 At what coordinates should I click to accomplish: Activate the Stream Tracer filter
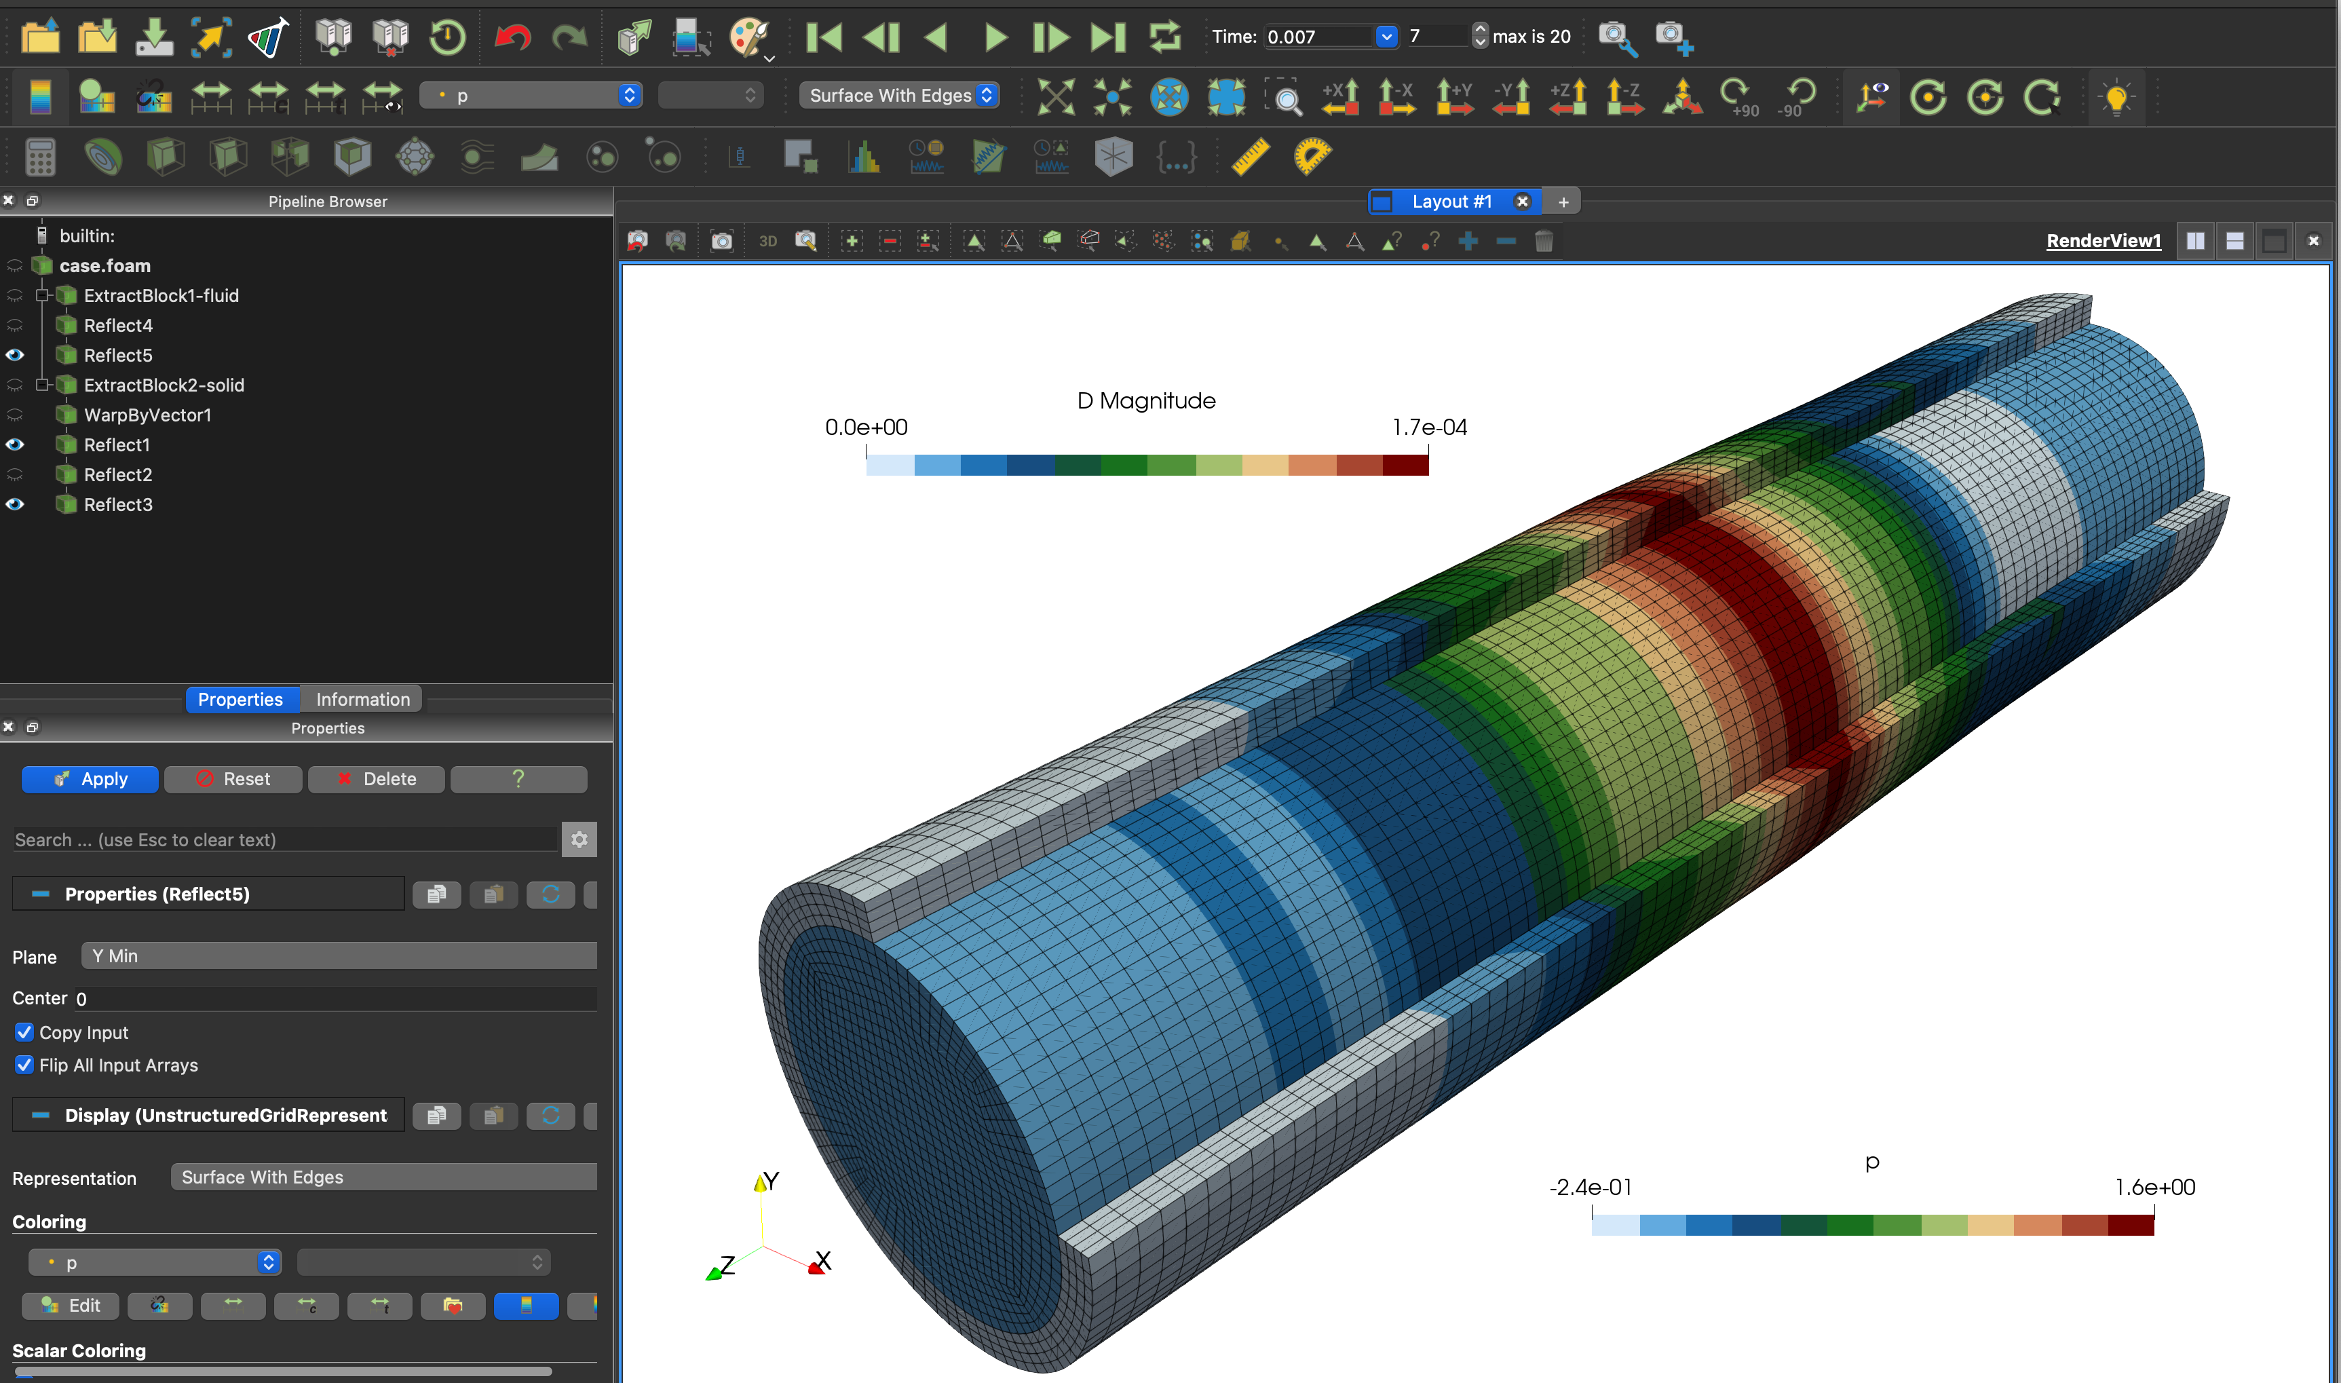[x=475, y=157]
